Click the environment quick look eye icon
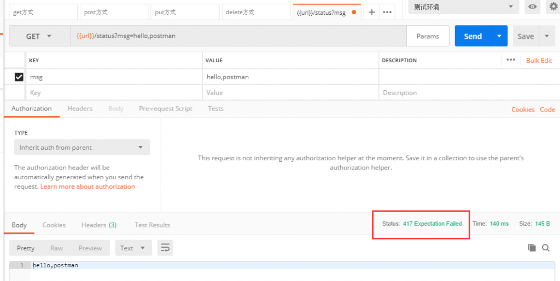The width and height of the screenshot is (560, 281). coord(532,7)
